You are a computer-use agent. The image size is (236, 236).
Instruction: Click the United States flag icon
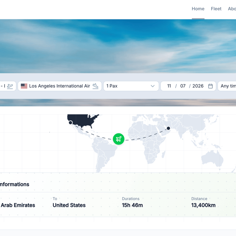(x=24, y=86)
